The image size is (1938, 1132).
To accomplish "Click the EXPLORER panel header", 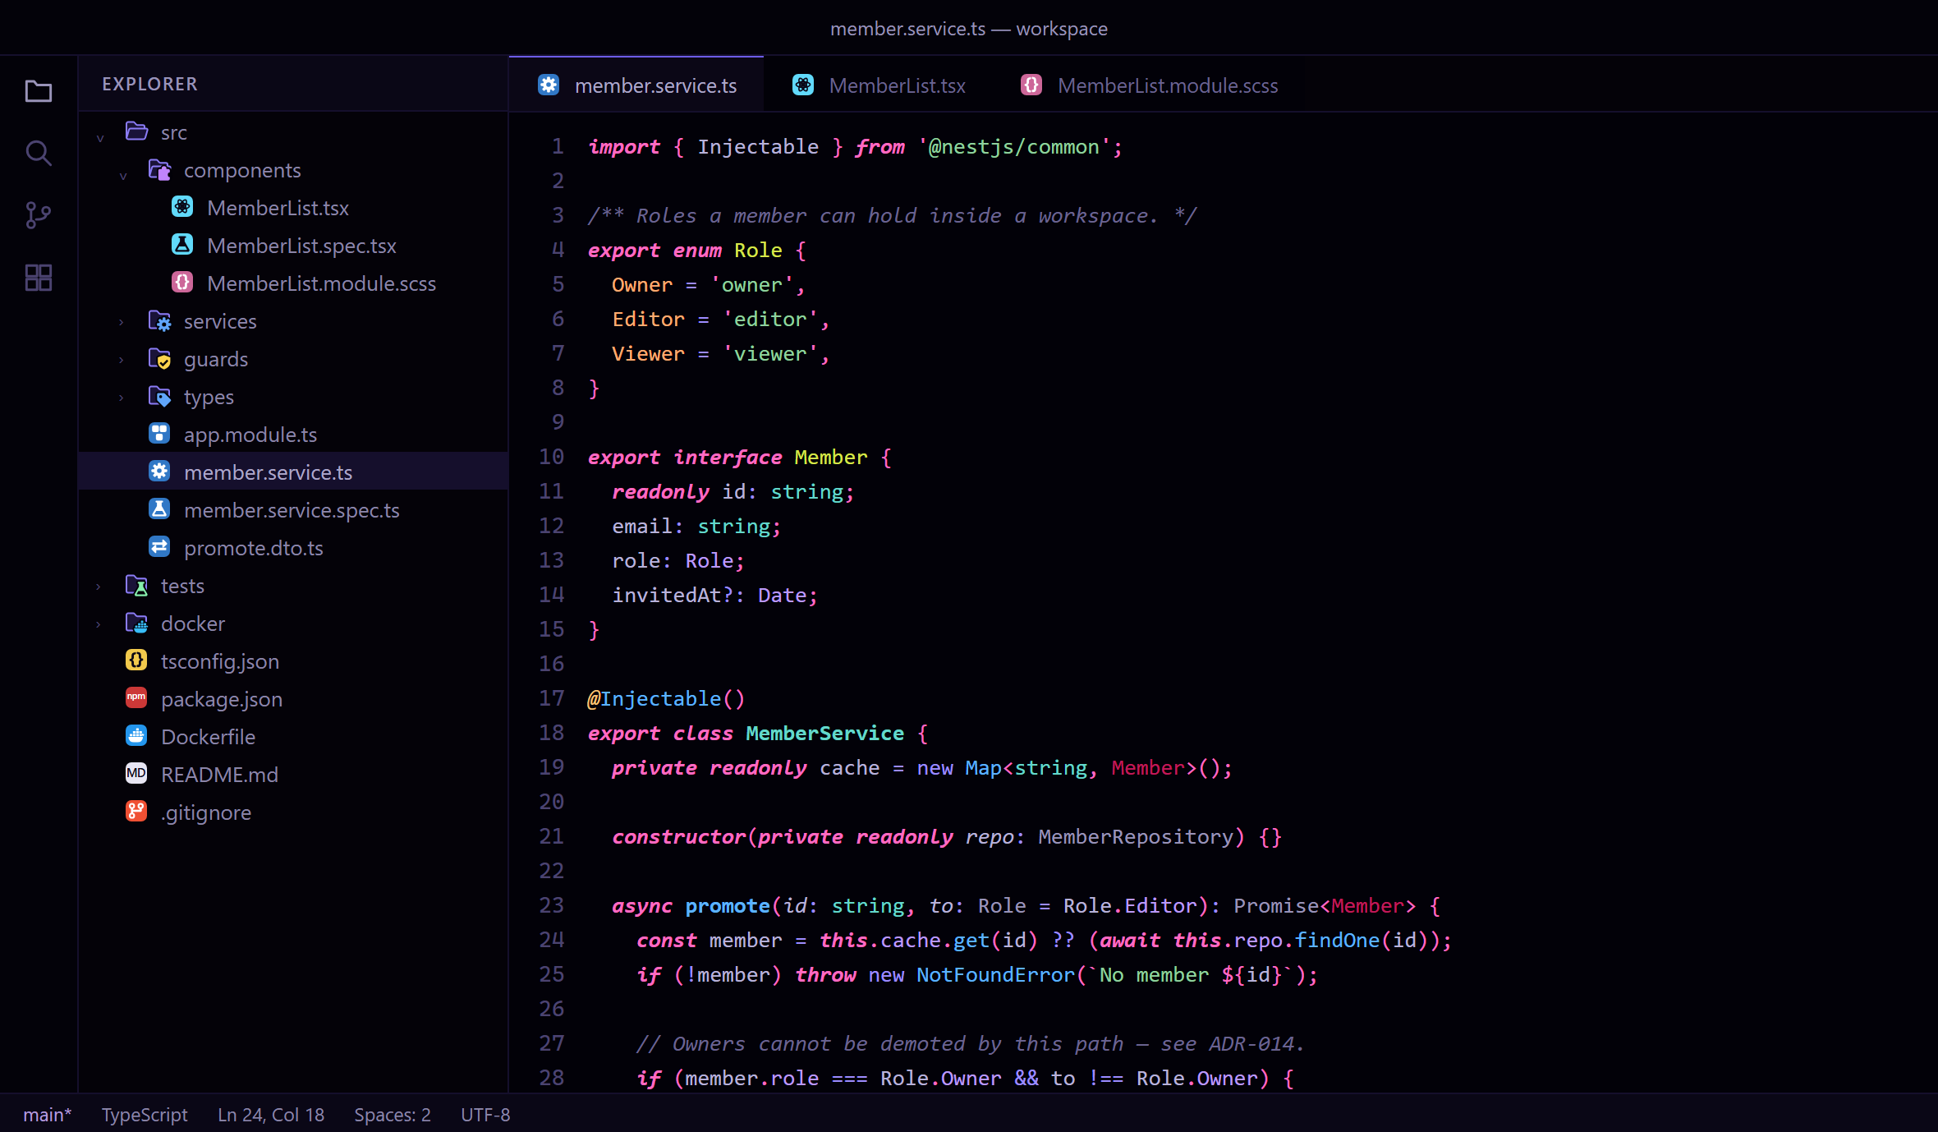I will coord(149,84).
